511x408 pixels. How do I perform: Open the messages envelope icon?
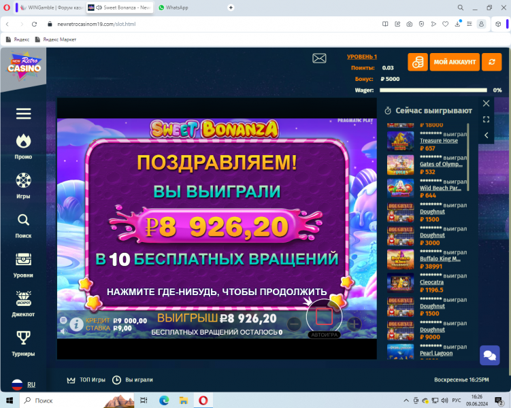[x=319, y=58]
